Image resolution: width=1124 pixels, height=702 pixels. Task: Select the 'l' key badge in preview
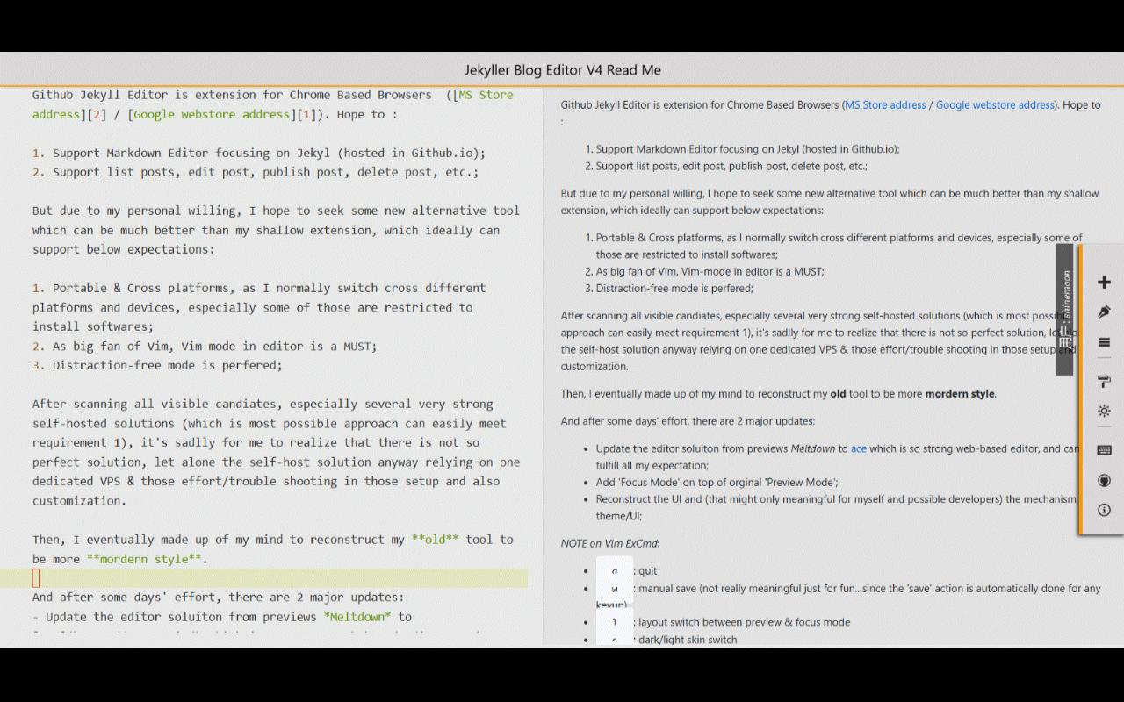point(615,622)
